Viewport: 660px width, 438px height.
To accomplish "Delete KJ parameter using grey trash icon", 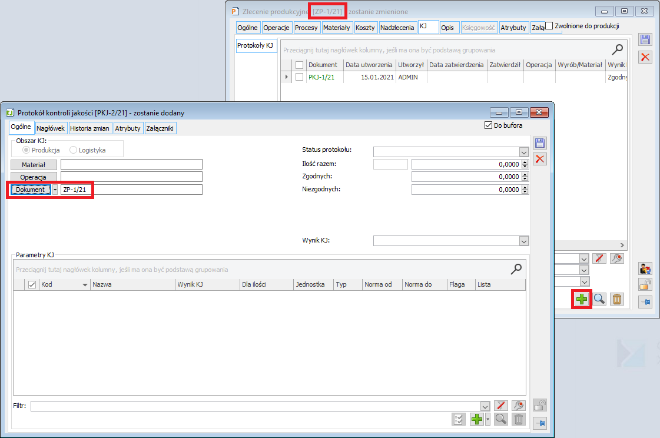I will coord(519,419).
